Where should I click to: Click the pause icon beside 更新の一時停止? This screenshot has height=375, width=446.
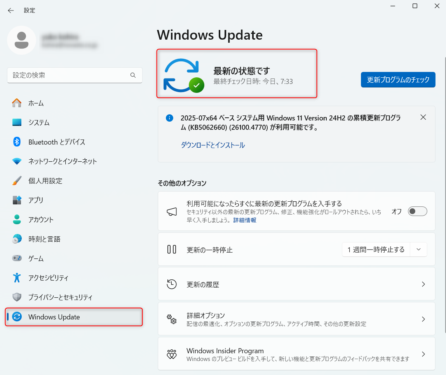[171, 249]
